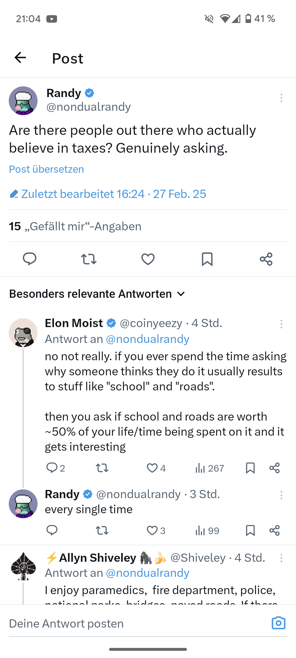Share Randy's main post

point(266,259)
